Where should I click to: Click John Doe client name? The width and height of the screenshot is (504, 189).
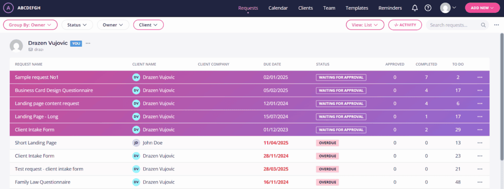click(x=153, y=143)
